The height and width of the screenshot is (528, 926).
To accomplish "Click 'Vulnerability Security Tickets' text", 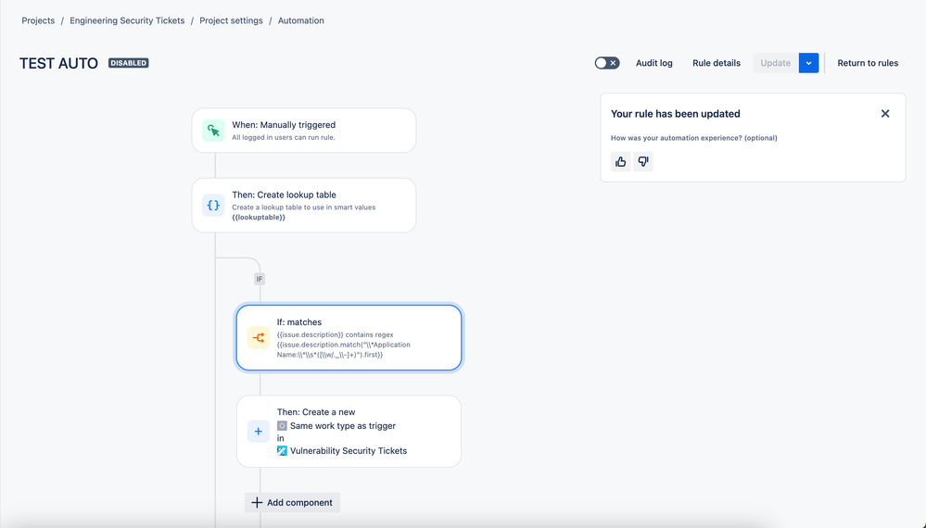I will click(x=349, y=451).
